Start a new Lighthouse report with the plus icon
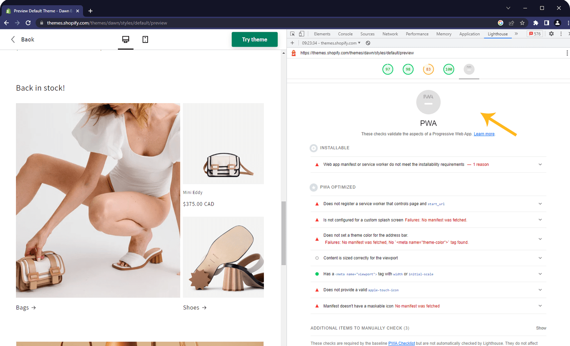The width and height of the screenshot is (570, 346). (292, 43)
